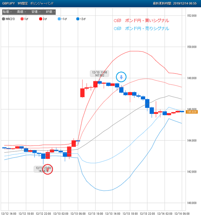This screenshot has width=201, height=215.
Task: Click the 12/12 22:00 142.478 low tooltip
Action: click(43, 169)
